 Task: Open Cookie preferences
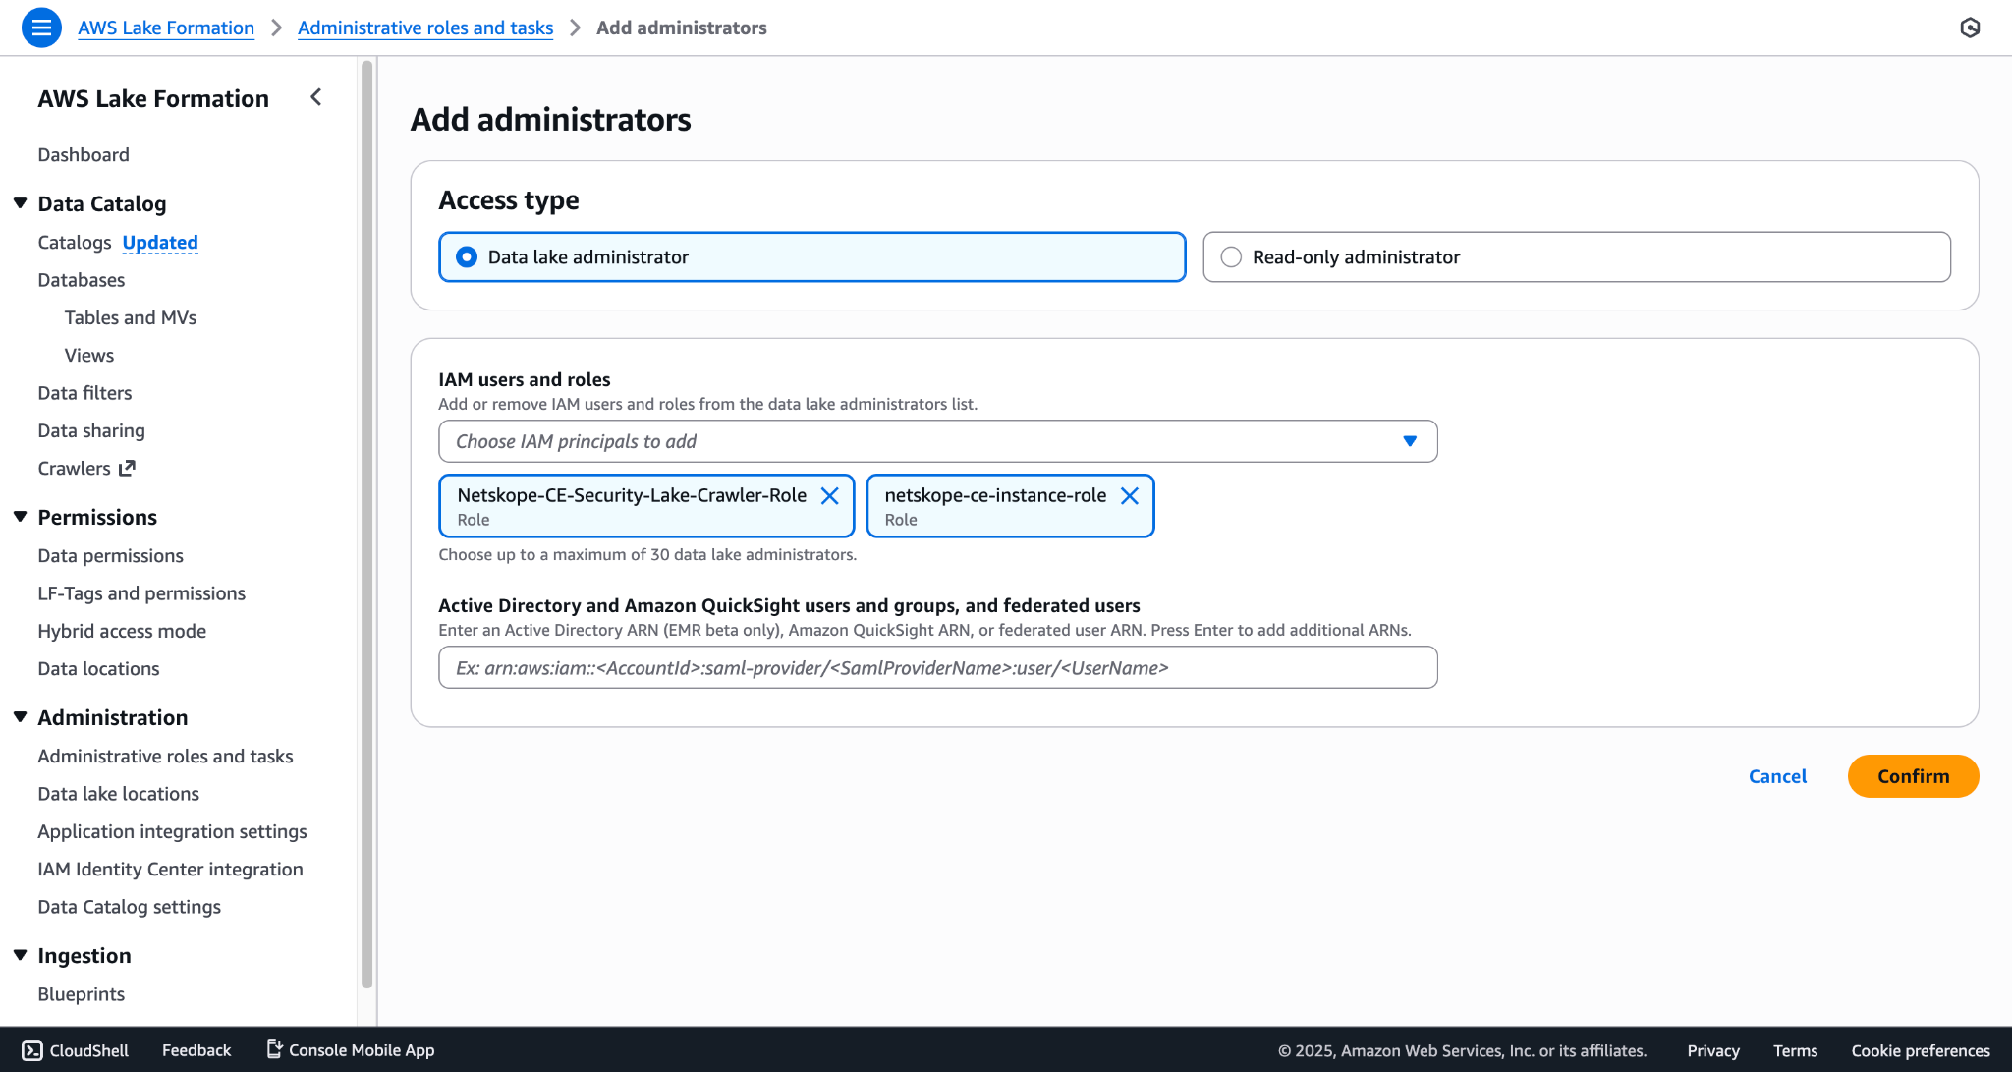(x=1921, y=1050)
